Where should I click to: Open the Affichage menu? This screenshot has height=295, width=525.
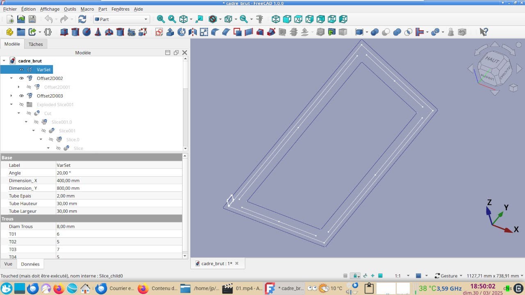[x=49, y=9]
